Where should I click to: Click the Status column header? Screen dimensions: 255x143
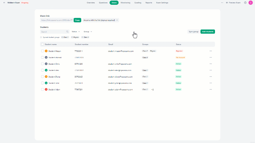pos(178,44)
